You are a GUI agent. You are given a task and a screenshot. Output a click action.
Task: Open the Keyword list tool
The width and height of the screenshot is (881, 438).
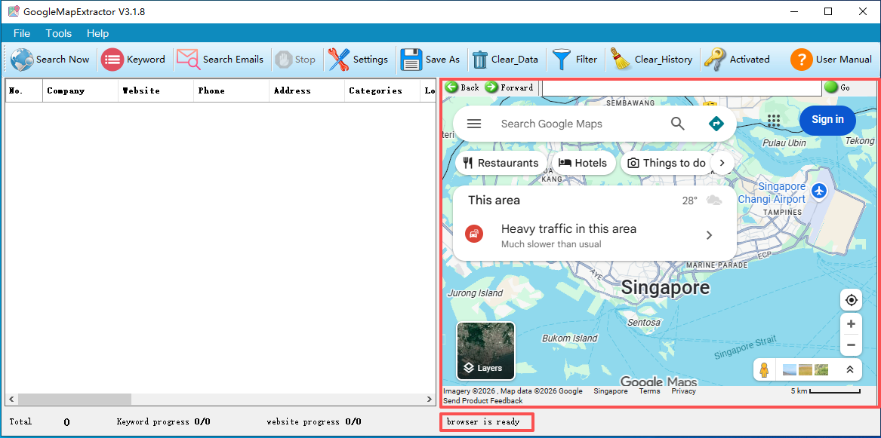tap(112, 60)
